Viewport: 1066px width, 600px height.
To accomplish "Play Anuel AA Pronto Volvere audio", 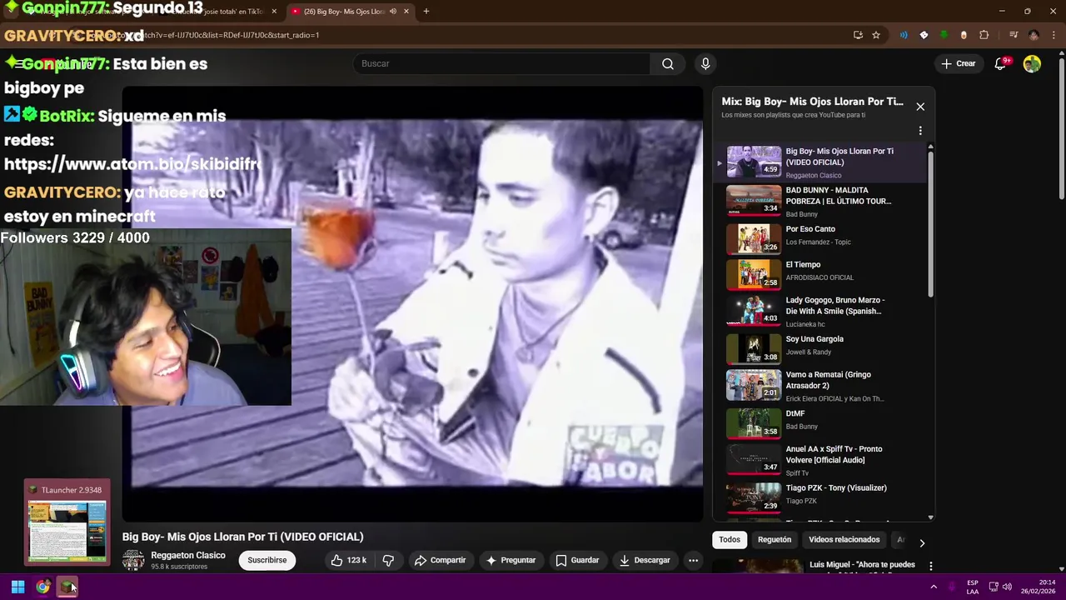I will [824, 459].
